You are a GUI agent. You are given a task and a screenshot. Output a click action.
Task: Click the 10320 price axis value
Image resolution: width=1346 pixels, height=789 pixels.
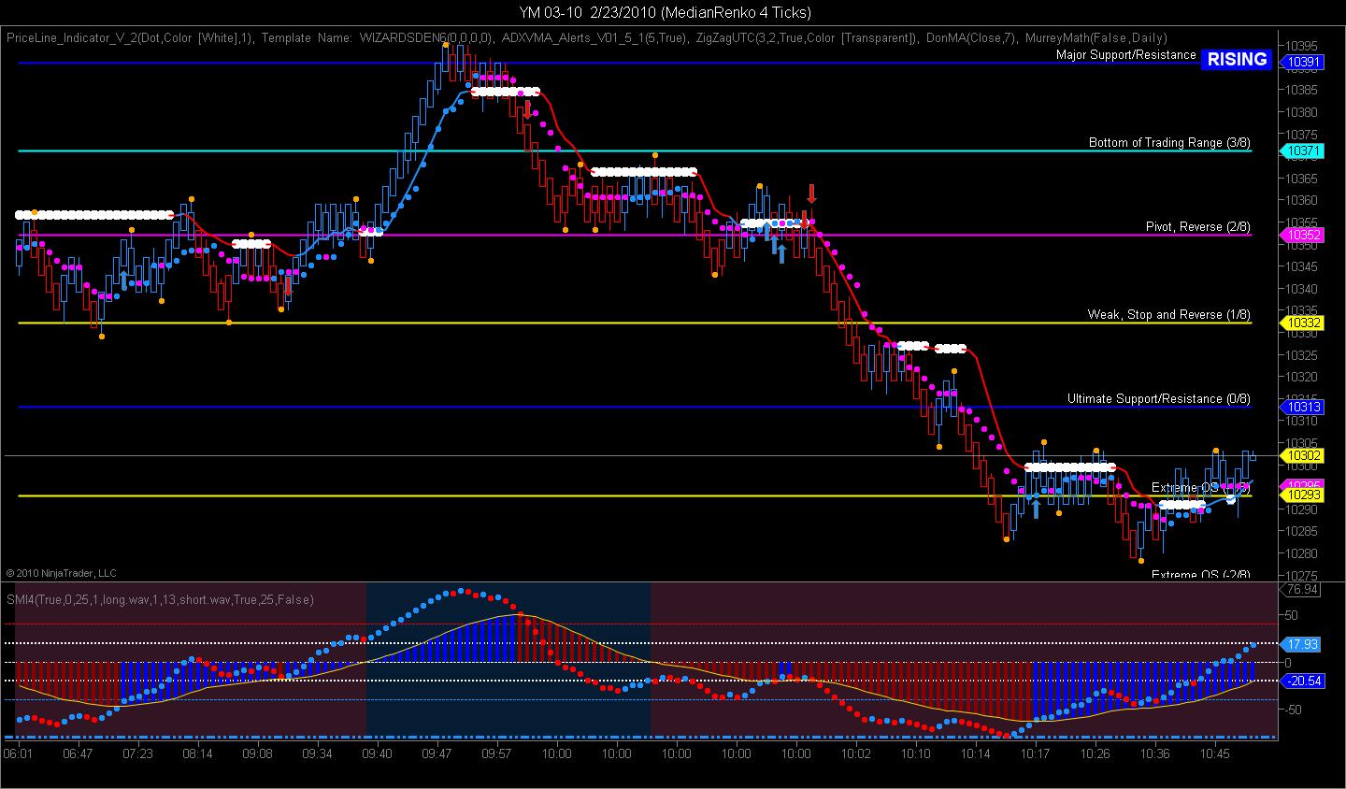1301,377
